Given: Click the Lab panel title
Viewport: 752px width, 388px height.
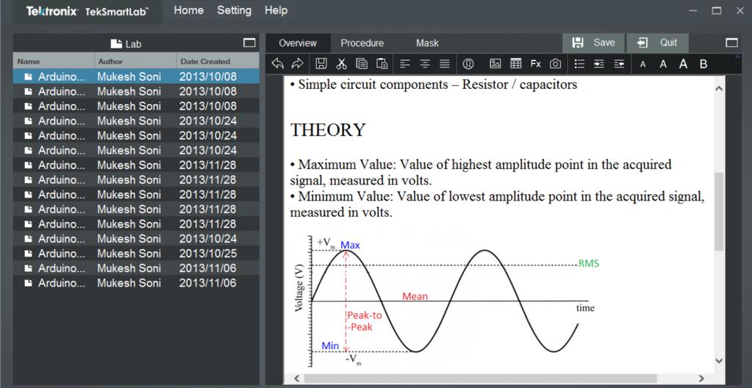Looking at the screenshot, I should tap(126, 43).
